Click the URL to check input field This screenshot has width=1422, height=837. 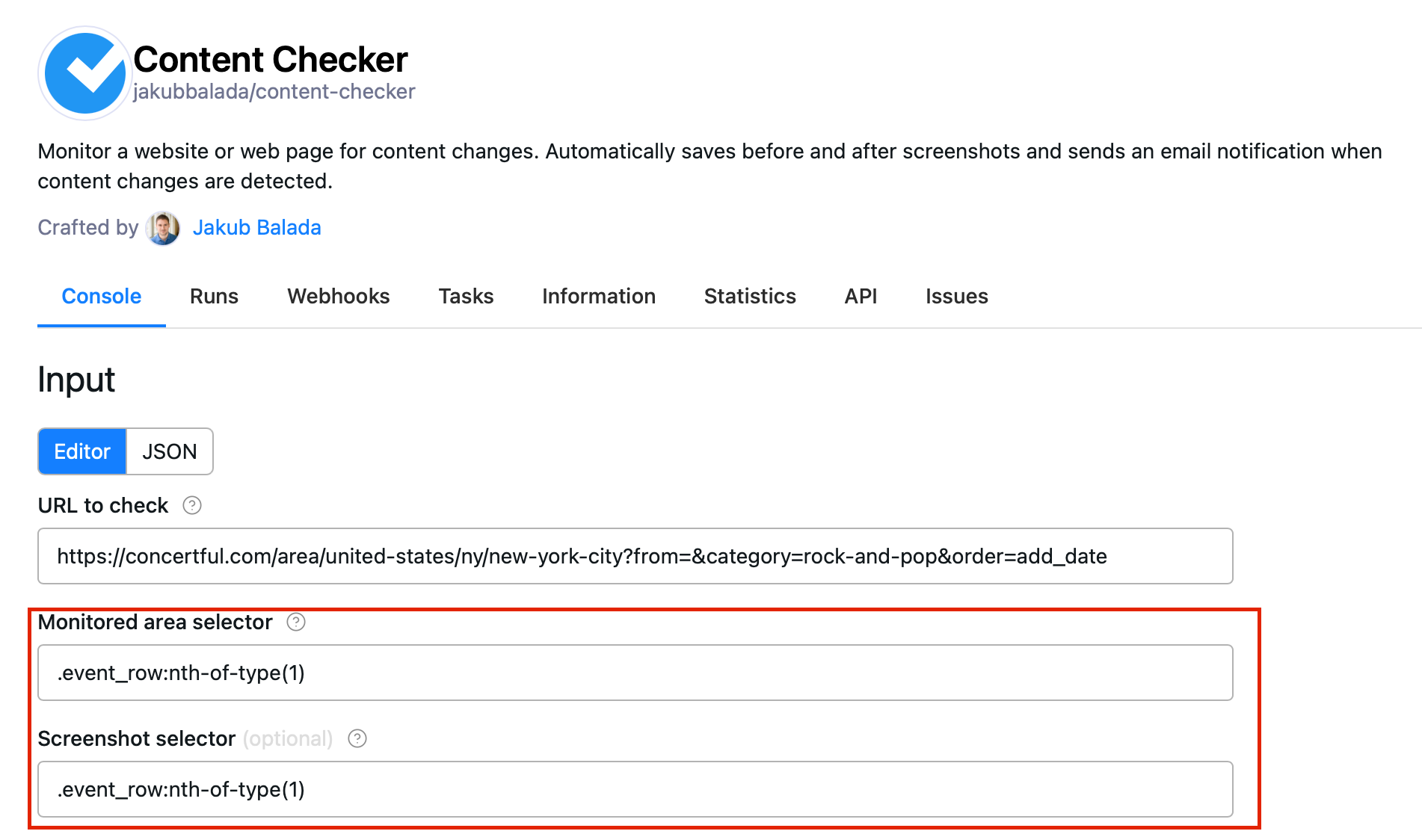coord(635,556)
